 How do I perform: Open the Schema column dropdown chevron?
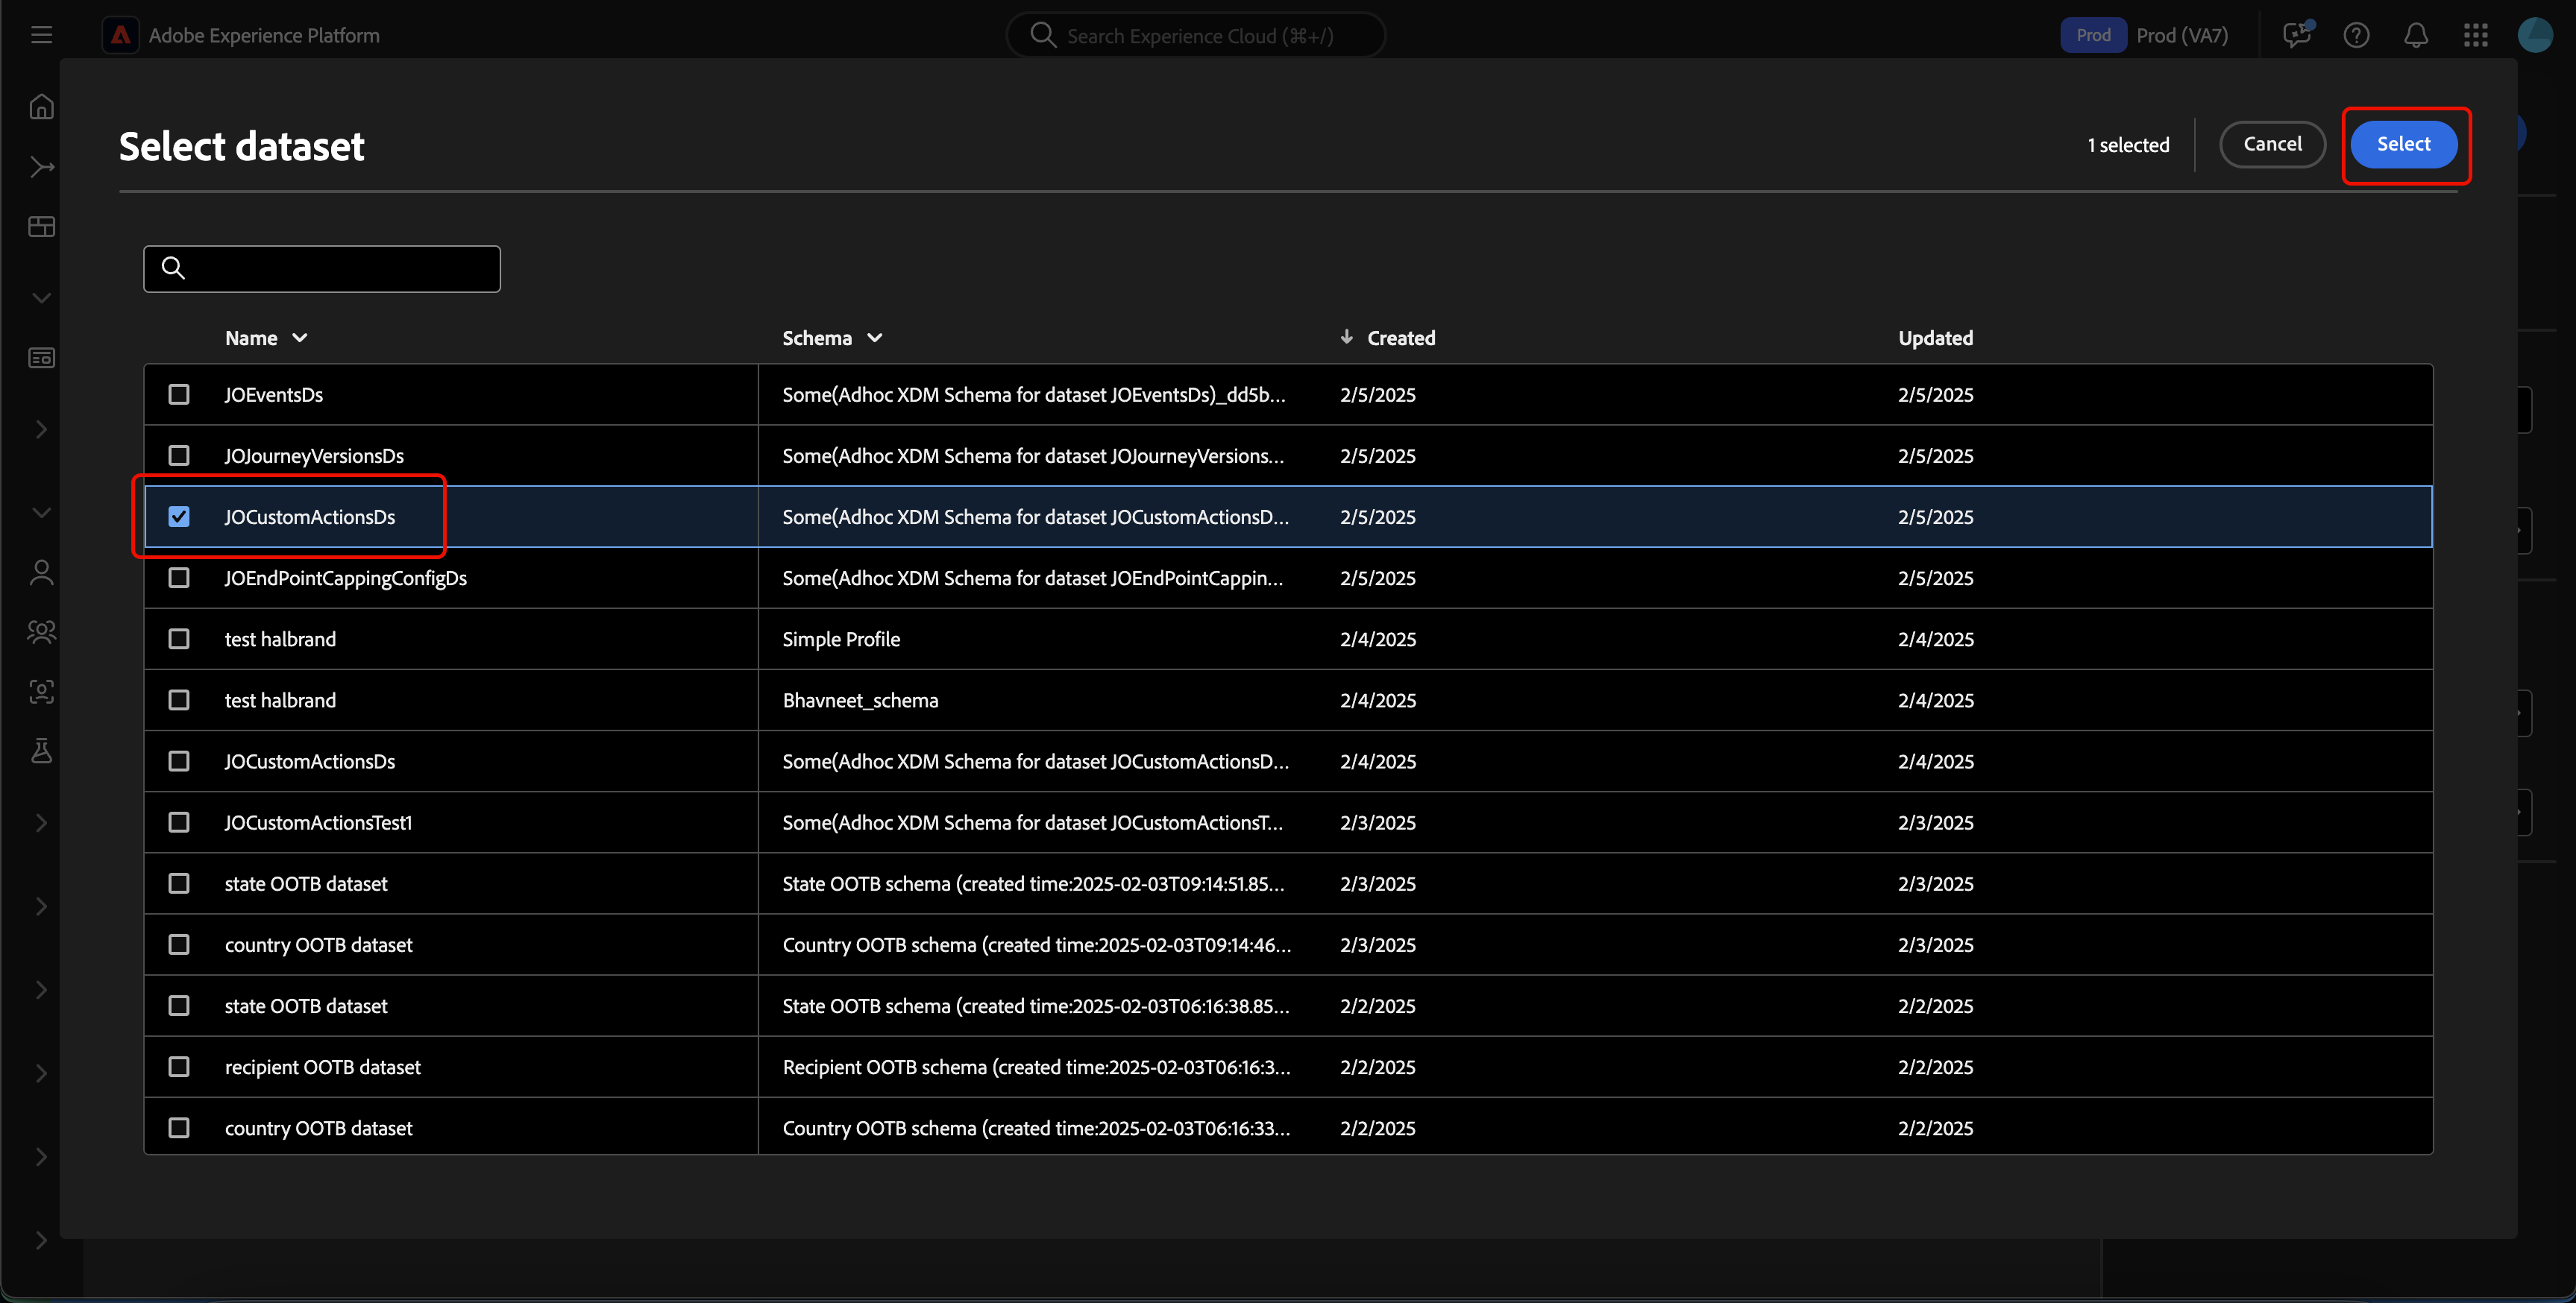(x=875, y=338)
